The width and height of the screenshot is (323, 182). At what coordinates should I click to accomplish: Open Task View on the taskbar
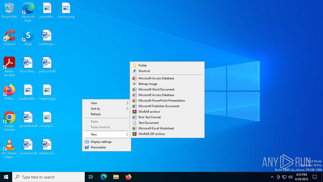[x=91, y=177]
